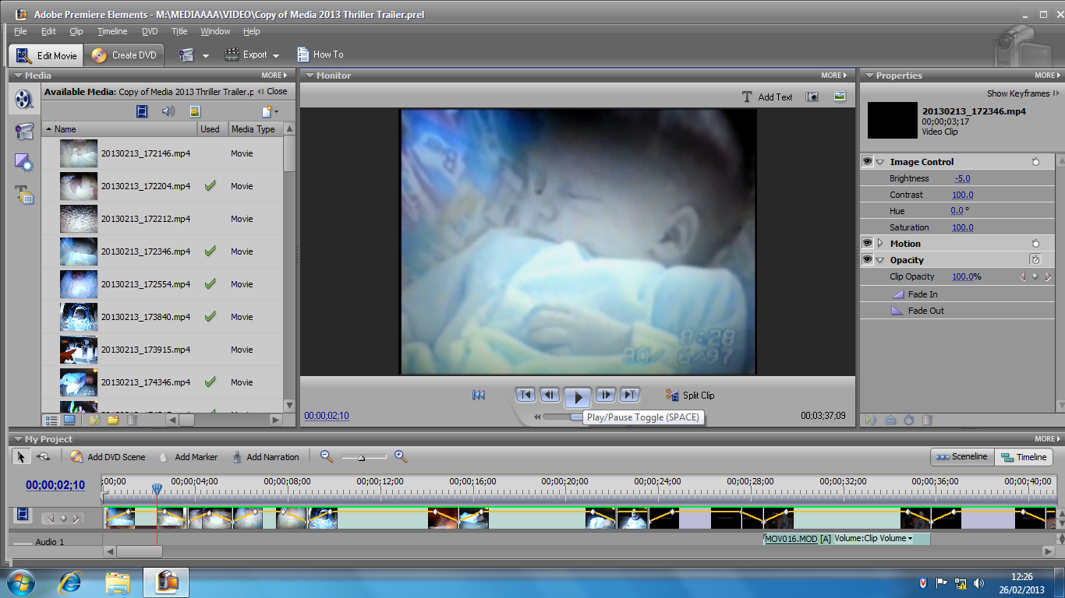Select the 20130213_172212.mp4 thumbnail
Image resolution: width=1065 pixels, height=598 pixels.
click(79, 219)
